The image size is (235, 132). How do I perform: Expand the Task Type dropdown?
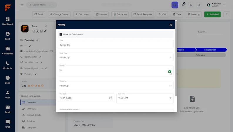(170, 57)
